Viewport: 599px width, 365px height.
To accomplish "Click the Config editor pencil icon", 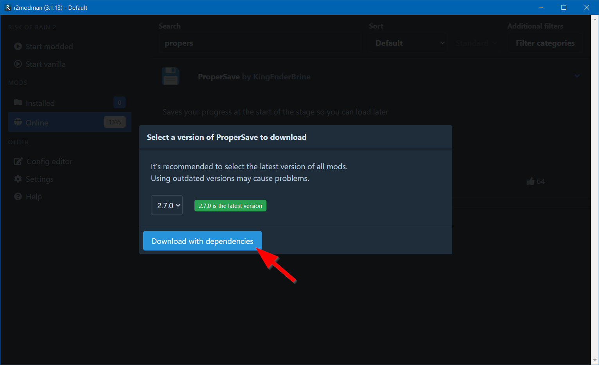I will [x=18, y=161].
